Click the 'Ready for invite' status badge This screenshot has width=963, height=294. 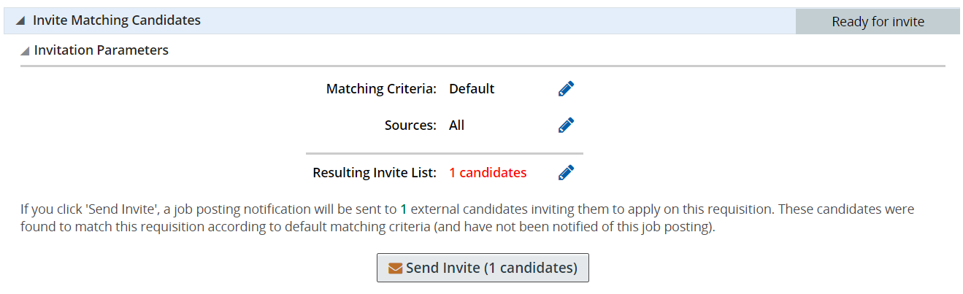(878, 22)
